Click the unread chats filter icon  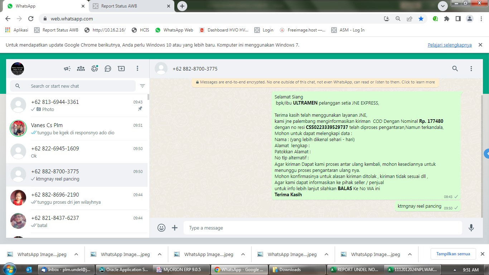tap(142, 86)
